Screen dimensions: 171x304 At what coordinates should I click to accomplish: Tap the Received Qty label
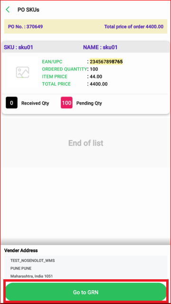35,103
